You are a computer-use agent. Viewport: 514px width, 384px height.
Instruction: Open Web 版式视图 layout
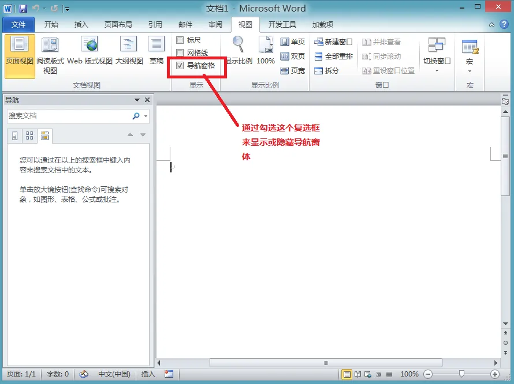[x=90, y=51]
